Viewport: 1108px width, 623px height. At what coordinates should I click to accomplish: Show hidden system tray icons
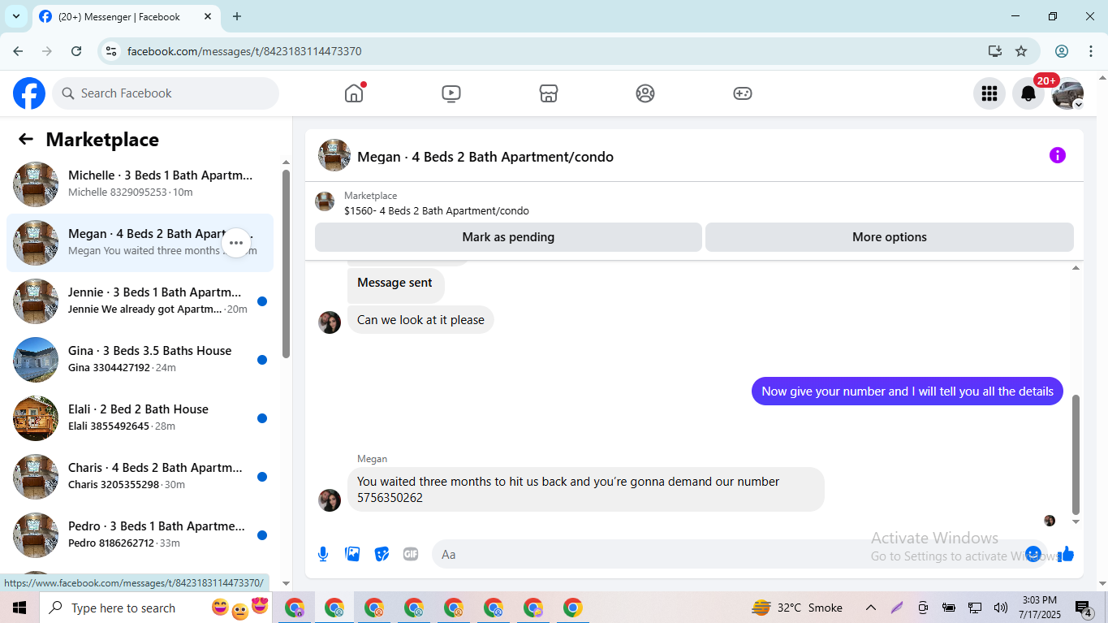870,608
